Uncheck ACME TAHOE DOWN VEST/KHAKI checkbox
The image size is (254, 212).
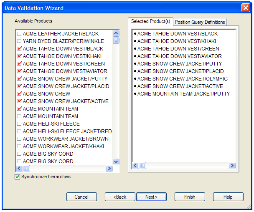click(x=19, y=56)
